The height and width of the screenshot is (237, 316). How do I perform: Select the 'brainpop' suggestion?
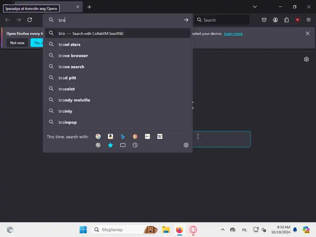(x=118, y=122)
